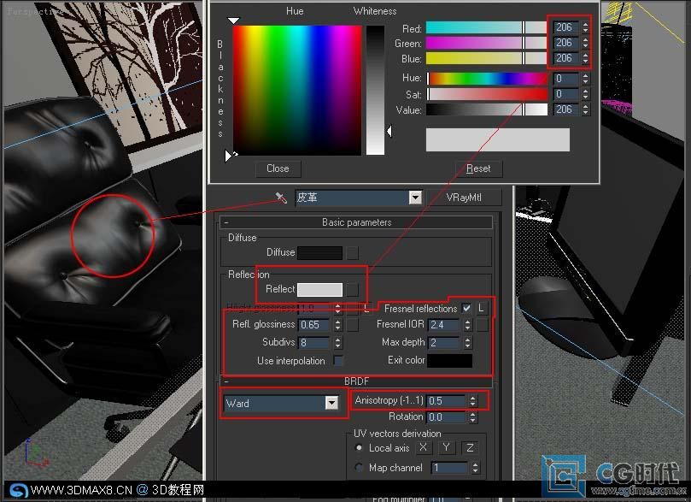Image resolution: width=691 pixels, height=502 pixels.
Task: Click the Sat slider bar
Action: [x=487, y=94]
